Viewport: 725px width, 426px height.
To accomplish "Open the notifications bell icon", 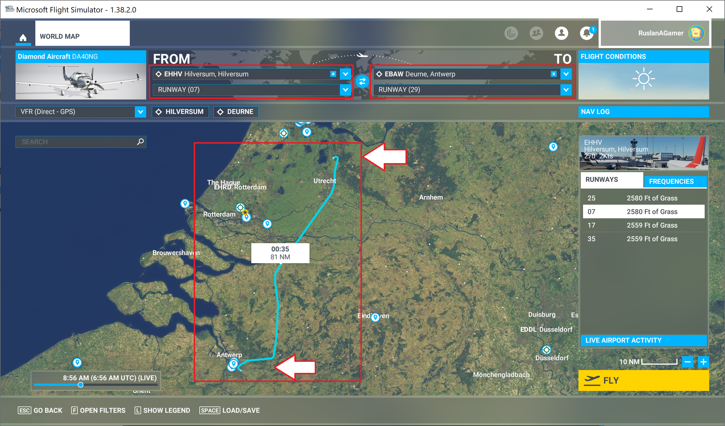I will point(587,33).
